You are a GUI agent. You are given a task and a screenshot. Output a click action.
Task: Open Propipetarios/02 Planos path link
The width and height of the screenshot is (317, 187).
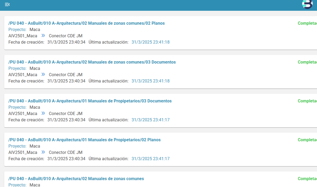(84, 140)
